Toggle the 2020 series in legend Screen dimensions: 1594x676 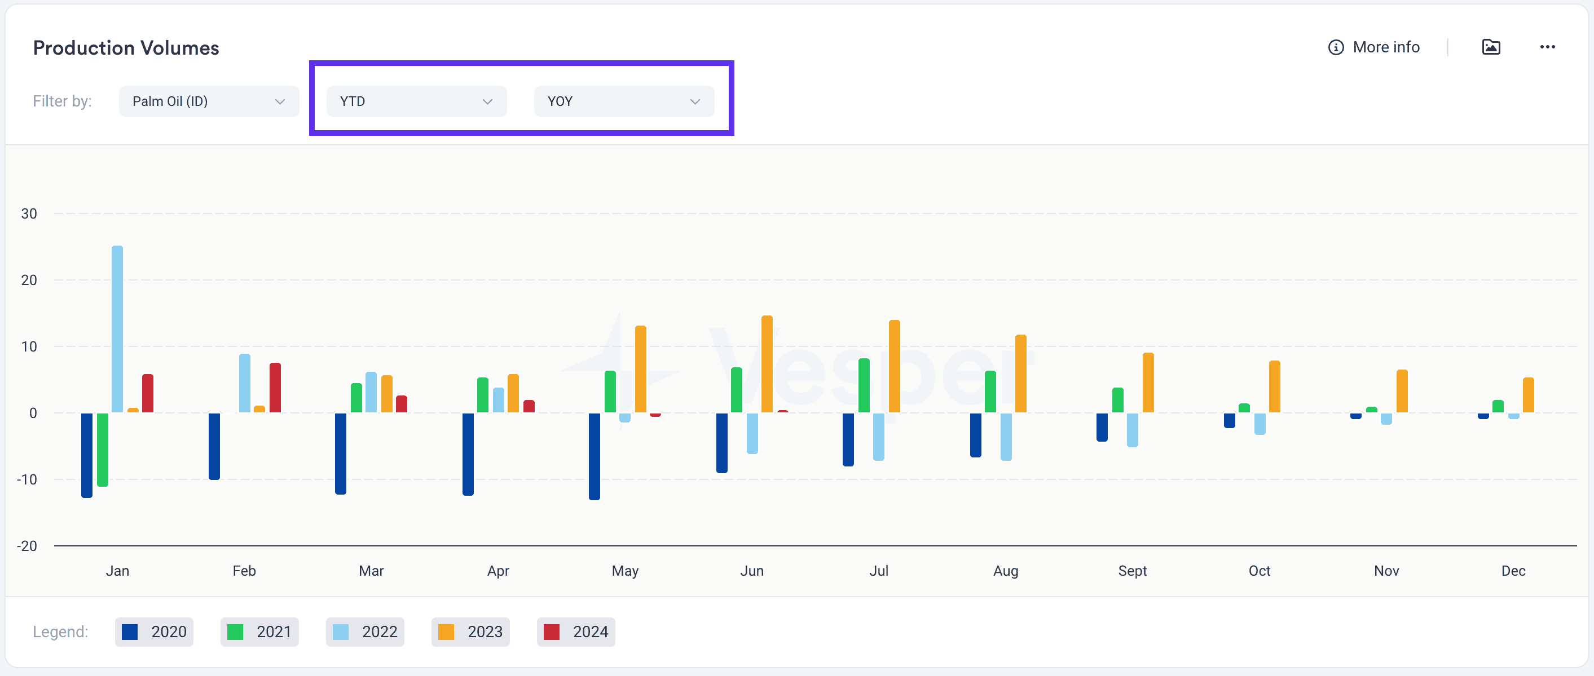tap(154, 631)
